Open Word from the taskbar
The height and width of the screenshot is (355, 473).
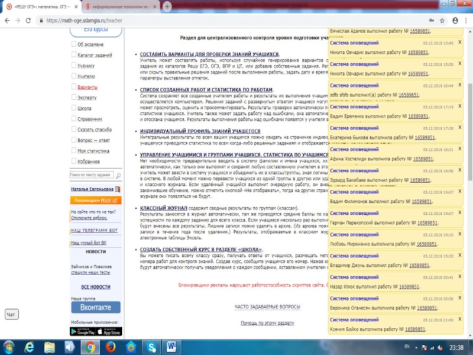pos(171,347)
